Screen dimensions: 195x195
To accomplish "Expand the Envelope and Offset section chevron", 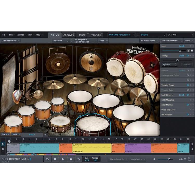I will click(193, 75).
